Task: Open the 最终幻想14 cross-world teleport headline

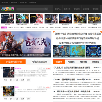Action: (77, 39)
